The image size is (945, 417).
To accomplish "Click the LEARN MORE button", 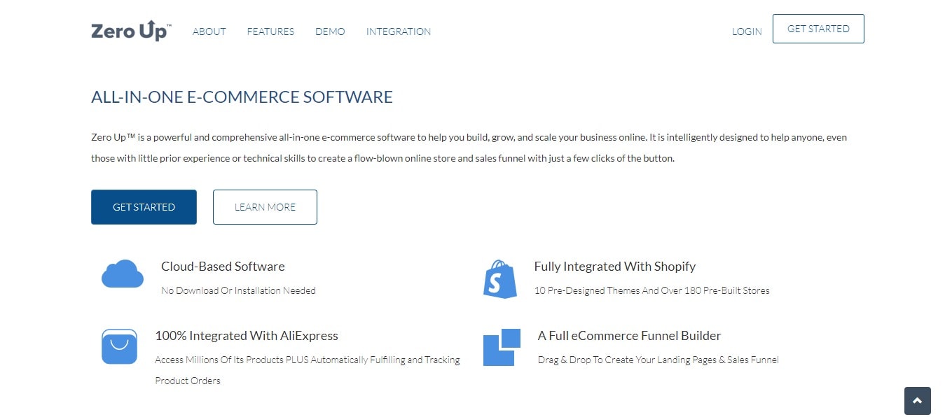I will (x=265, y=207).
